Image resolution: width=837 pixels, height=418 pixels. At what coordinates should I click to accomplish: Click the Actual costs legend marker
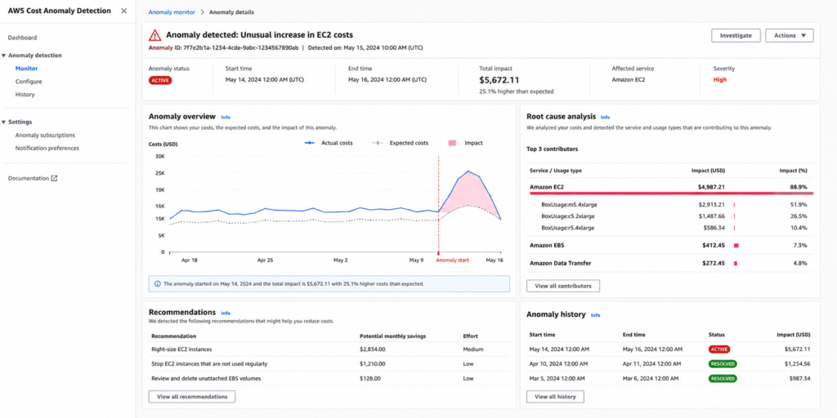[311, 143]
